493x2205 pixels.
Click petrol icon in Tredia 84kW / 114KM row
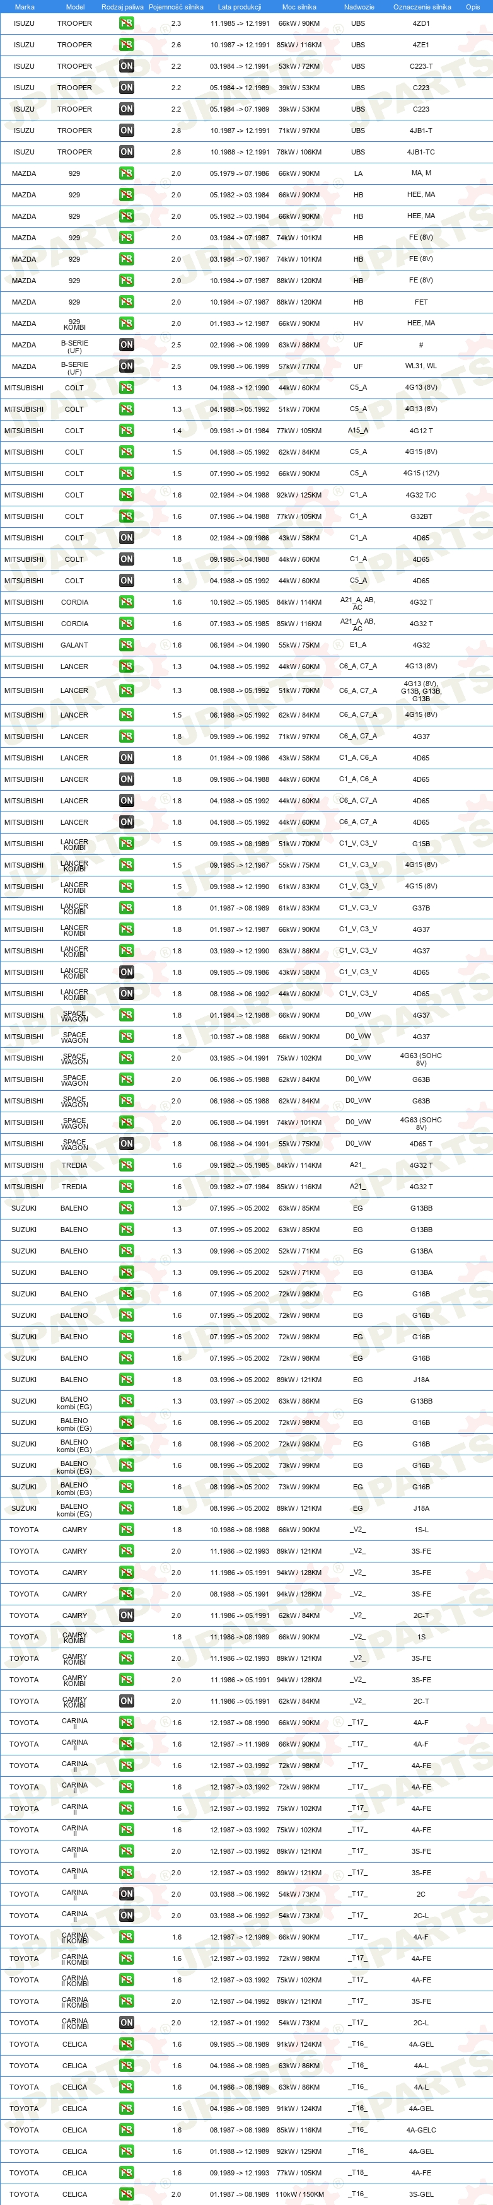pos(127,1165)
